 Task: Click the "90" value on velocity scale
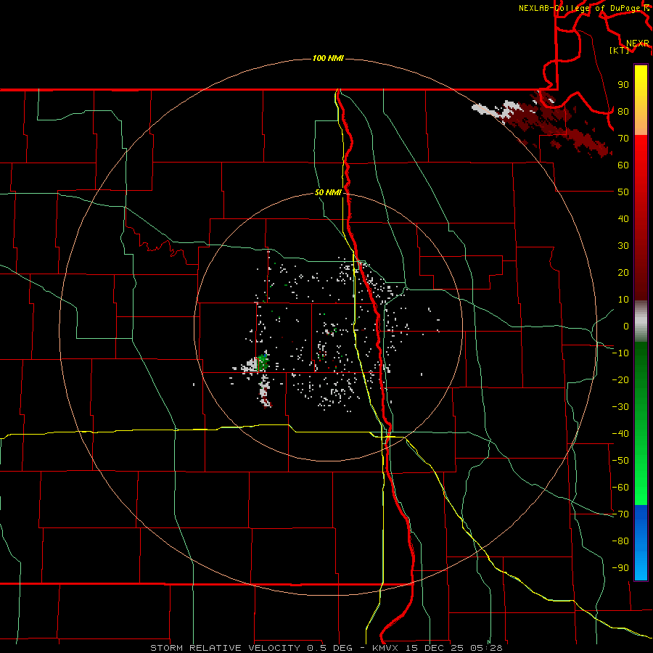(x=623, y=85)
